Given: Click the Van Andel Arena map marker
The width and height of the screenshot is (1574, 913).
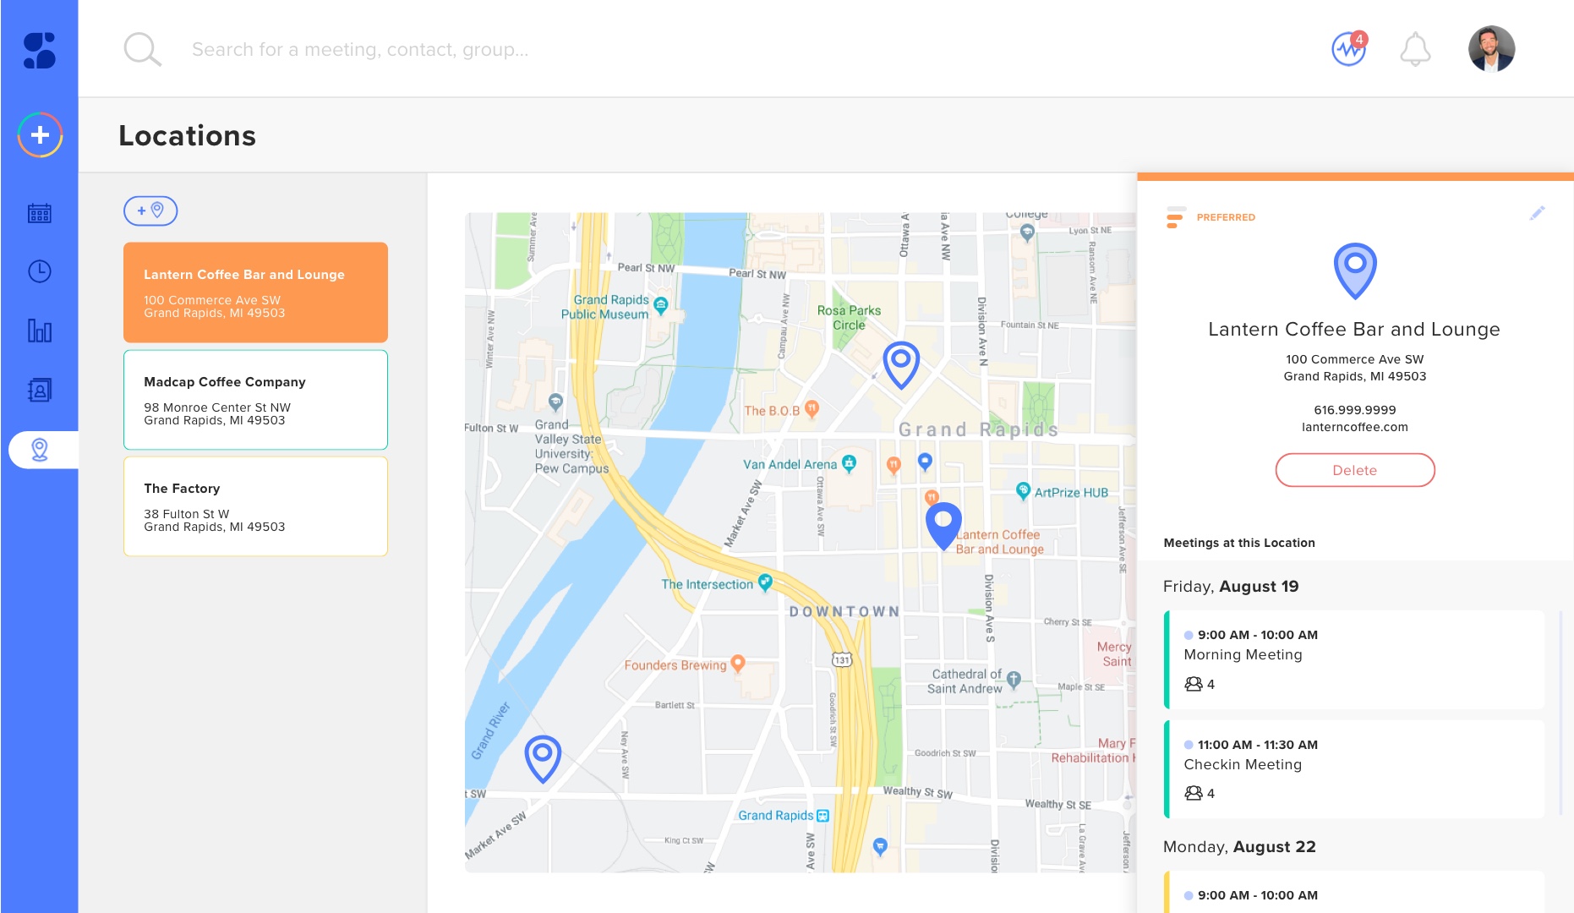Looking at the screenshot, I should [x=849, y=463].
